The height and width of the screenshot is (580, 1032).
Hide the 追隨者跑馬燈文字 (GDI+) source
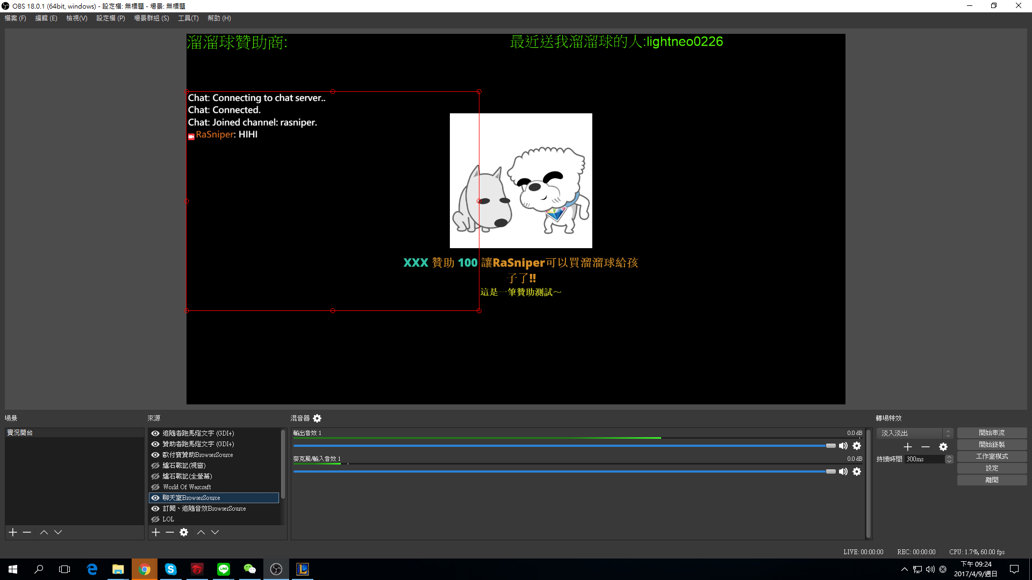(x=155, y=433)
